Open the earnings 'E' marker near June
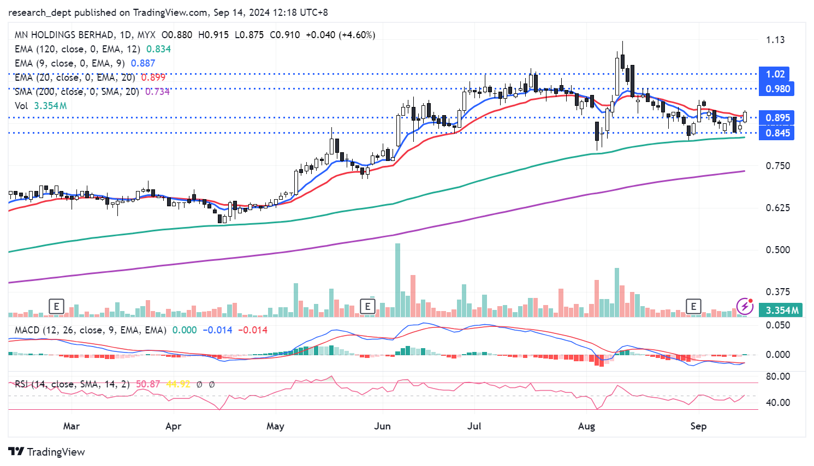This screenshot has width=814, height=466. 367,307
